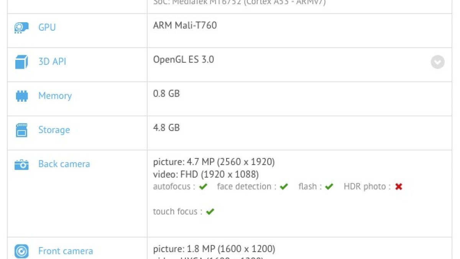This screenshot has height=259, width=460.
Task: Open the Memory row label
Action: tap(55, 96)
